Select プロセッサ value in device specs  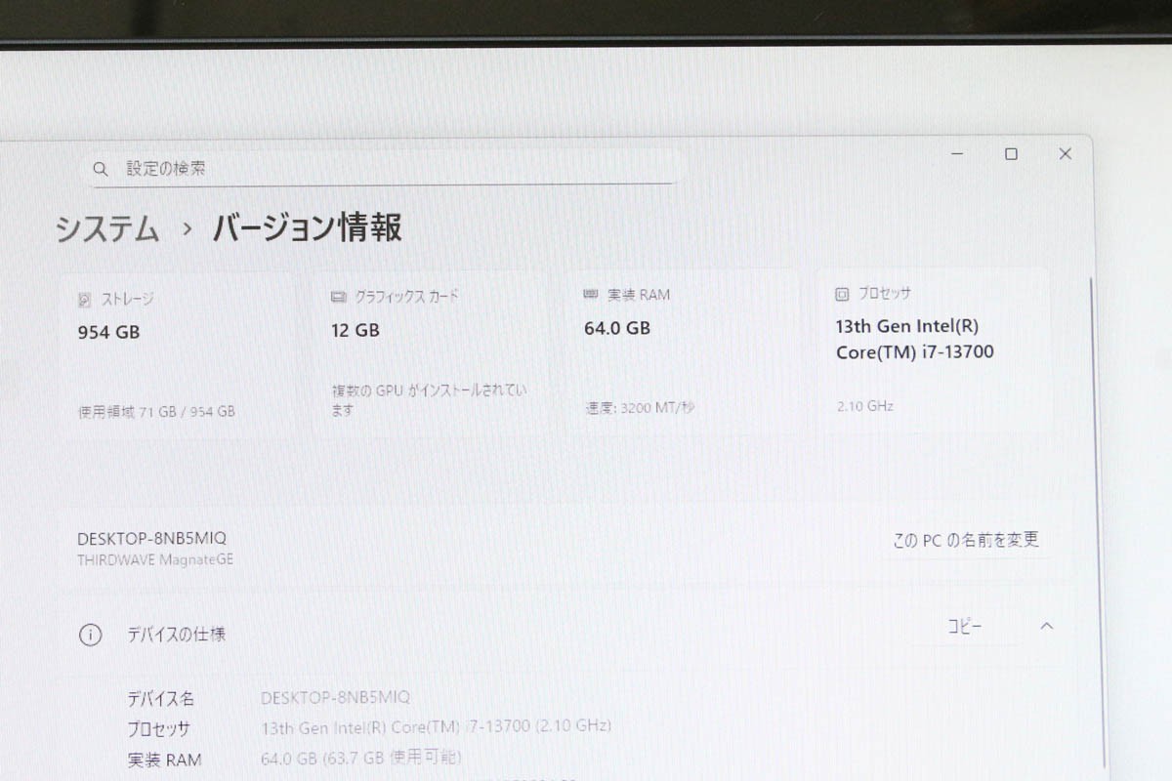[x=437, y=726]
